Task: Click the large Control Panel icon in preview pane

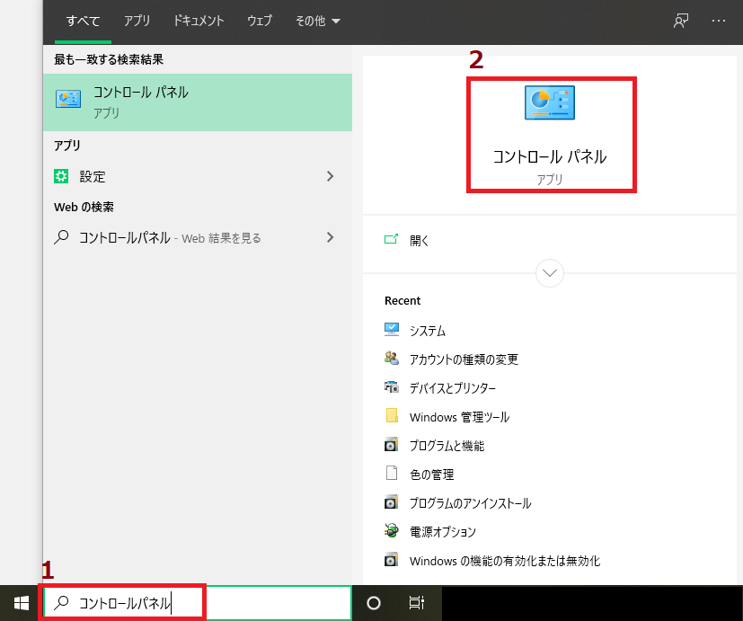Action: (x=550, y=102)
